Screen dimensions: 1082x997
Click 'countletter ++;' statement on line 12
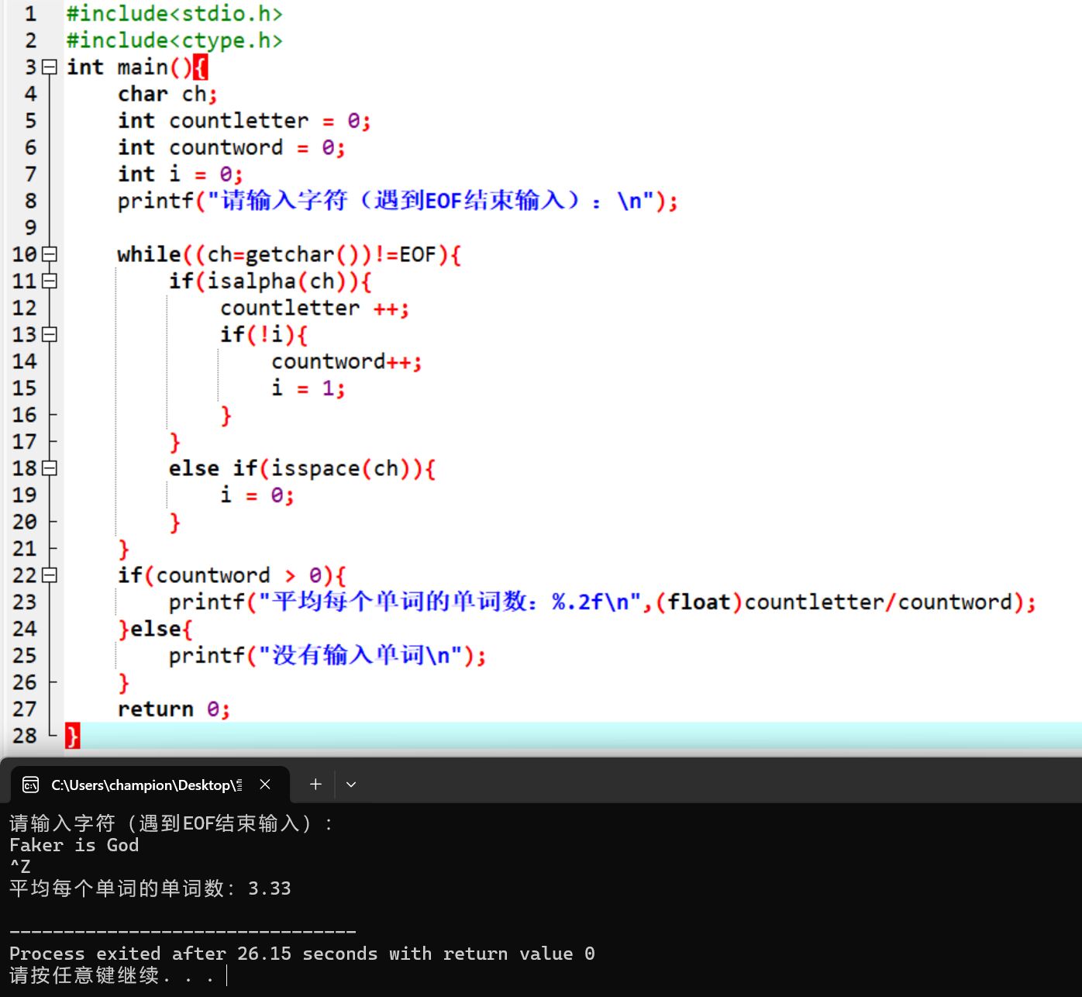click(x=315, y=309)
